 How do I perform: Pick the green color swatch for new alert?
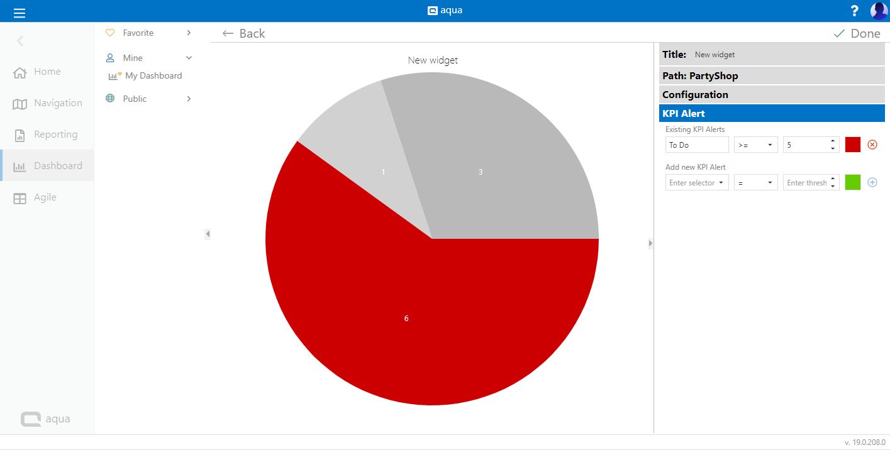852,183
